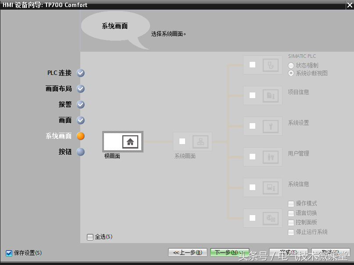Image resolution: width=354 pixels, height=265 pixels.
Task: Check the 用户管理 screen checkbox
Action: tap(252, 157)
